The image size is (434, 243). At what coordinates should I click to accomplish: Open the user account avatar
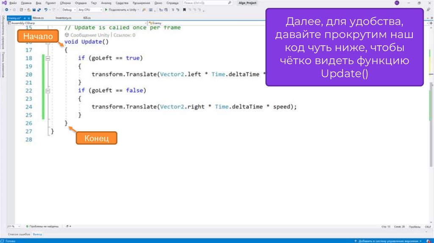tap(397, 3)
